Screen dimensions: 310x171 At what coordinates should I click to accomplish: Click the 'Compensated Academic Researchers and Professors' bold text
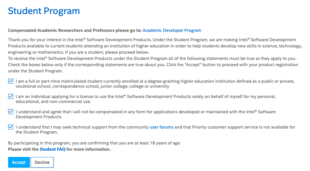pyautogui.click(x=75, y=30)
